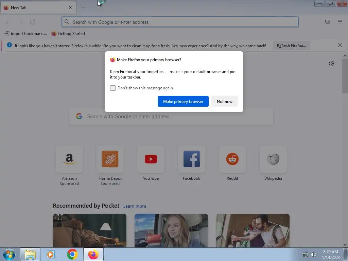
Task: Open Pocket story with people hugging
Action: (x=253, y=231)
